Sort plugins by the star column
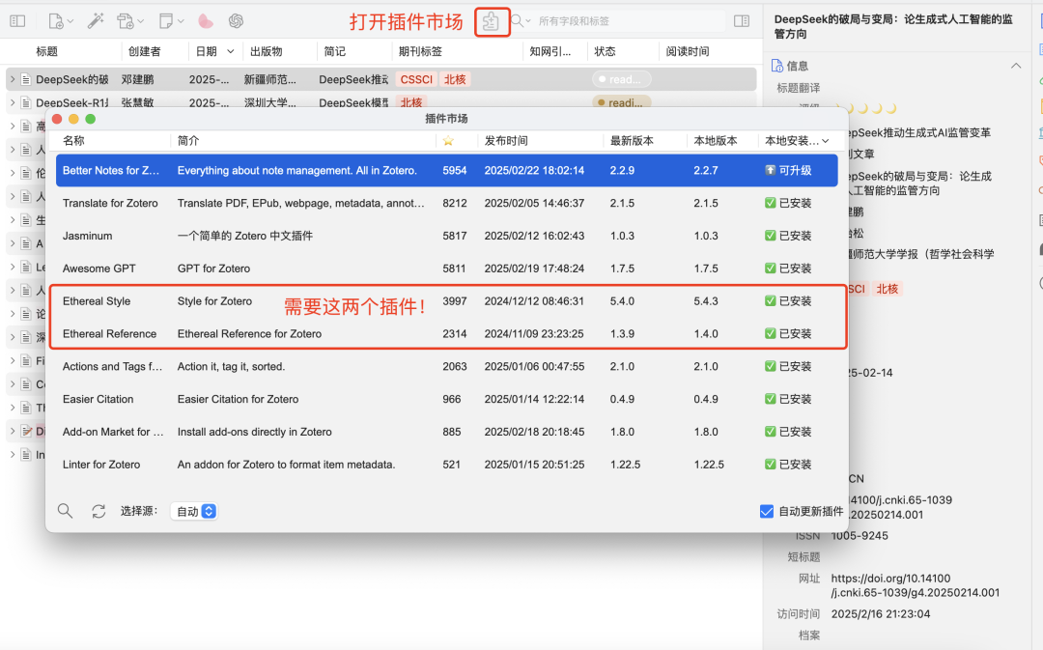 click(x=448, y=140)
